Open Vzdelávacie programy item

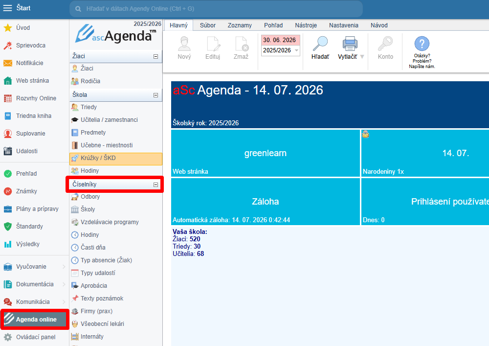116,222
